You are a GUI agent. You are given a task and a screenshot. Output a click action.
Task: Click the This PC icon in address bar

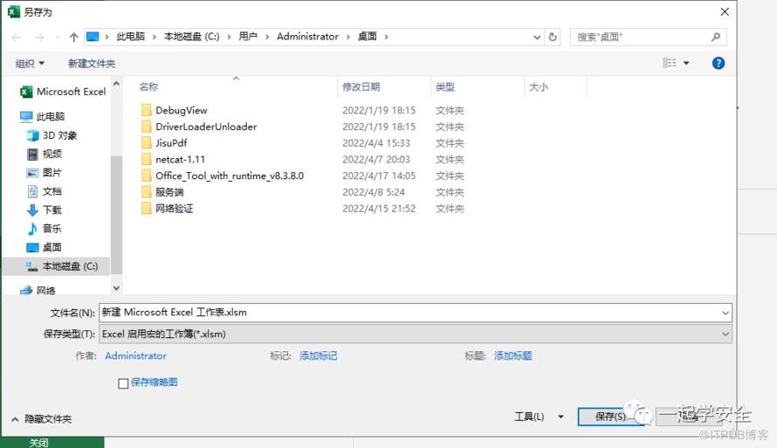tap(93, 37)
